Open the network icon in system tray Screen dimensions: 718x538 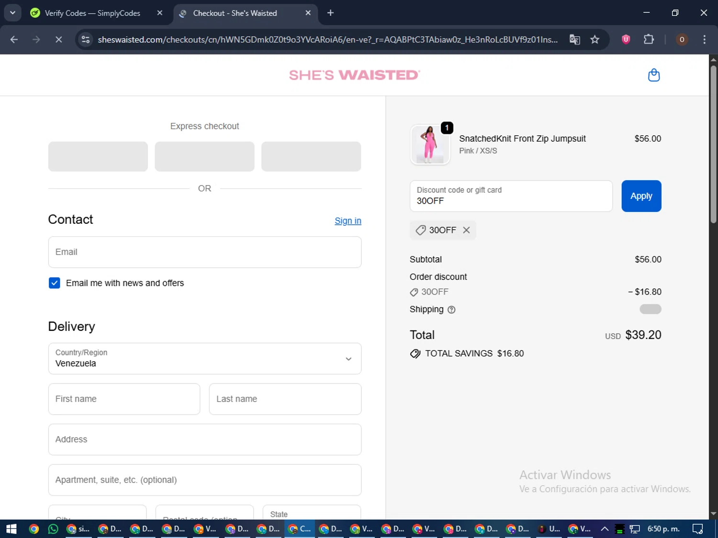[635, 529]
